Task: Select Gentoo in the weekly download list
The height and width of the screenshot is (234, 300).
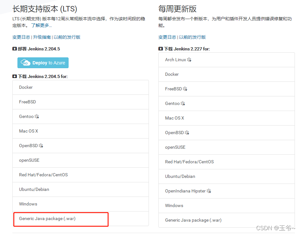Action: click(227, 104)
